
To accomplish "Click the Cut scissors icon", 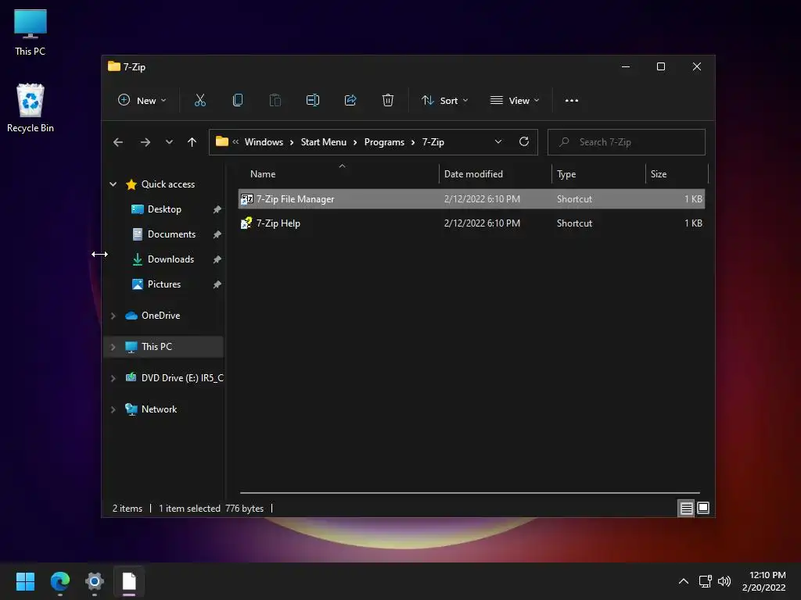I will pyautogui.click(x=199, y=101).
